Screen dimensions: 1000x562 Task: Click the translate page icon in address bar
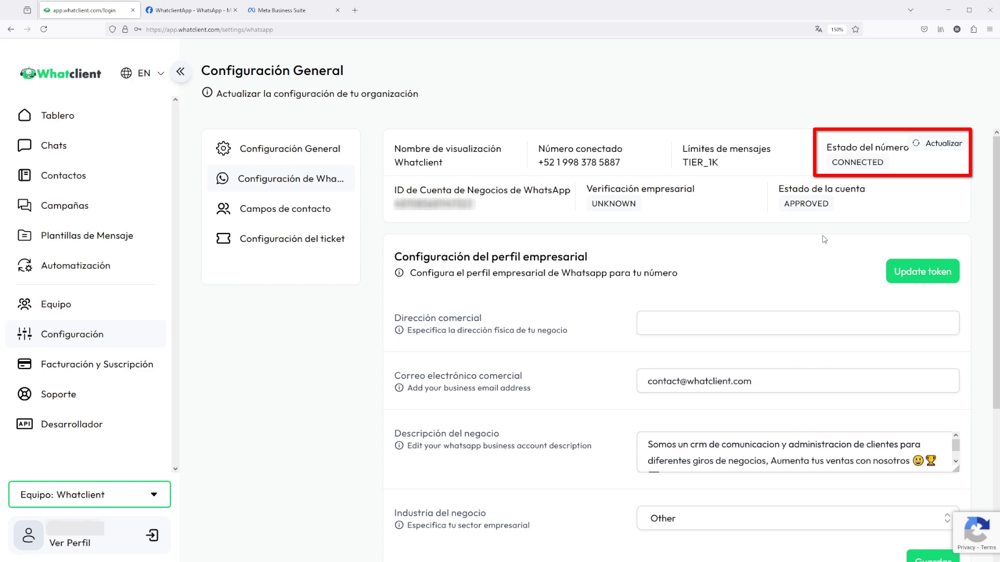(819, 29)
